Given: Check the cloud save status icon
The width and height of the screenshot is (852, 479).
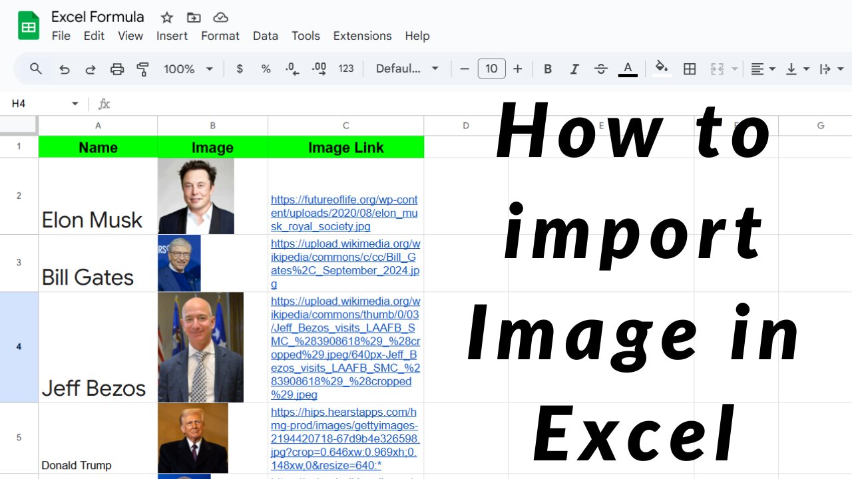Looking at the screenshot, I should (220, 17).
